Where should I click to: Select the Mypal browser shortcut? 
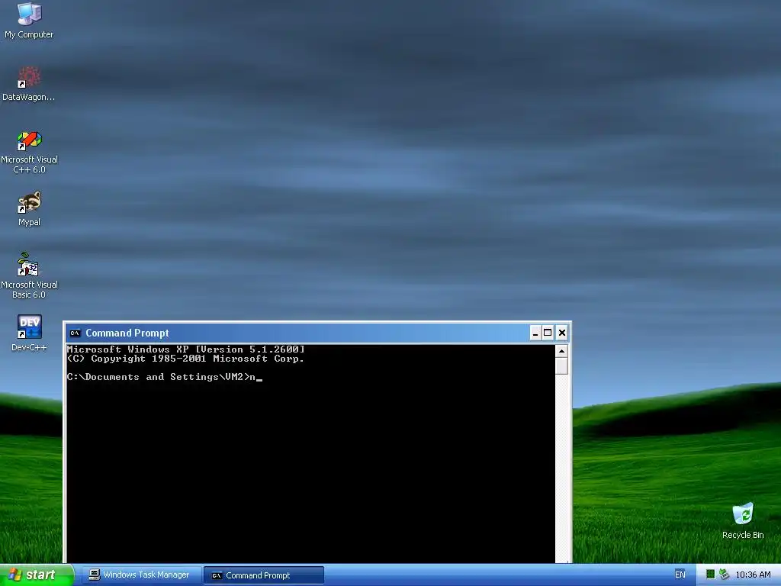[29, 209]
